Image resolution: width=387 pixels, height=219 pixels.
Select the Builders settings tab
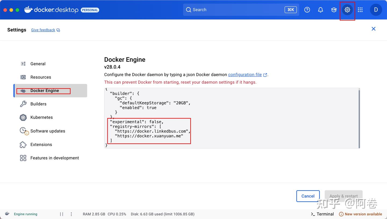[x=50, y=104]
